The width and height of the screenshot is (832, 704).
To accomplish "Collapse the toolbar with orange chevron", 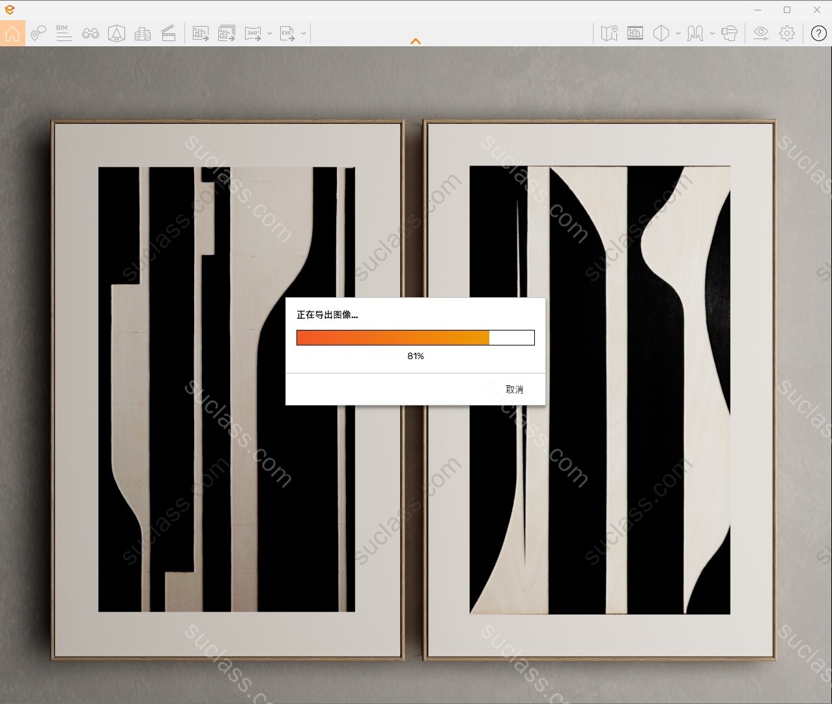I will (416, 41).
